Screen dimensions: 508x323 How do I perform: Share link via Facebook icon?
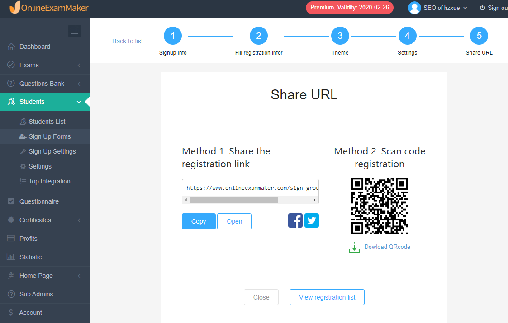295,220
